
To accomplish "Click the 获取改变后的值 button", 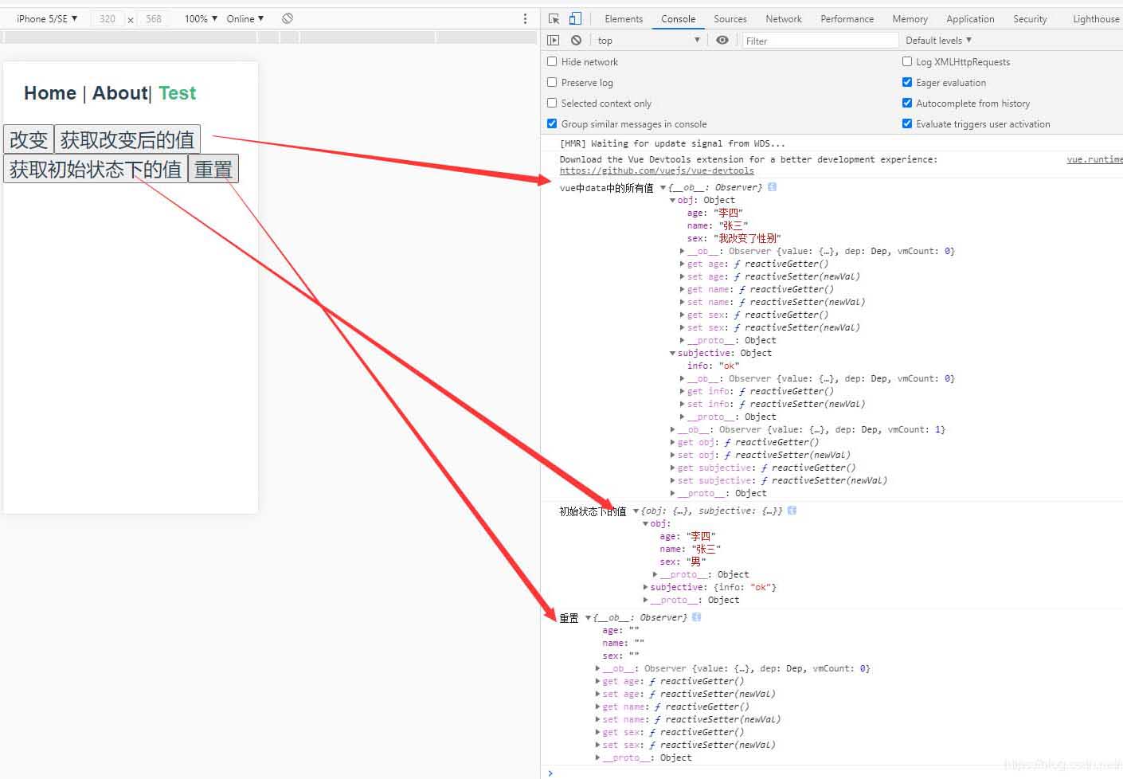I will 127,139.
